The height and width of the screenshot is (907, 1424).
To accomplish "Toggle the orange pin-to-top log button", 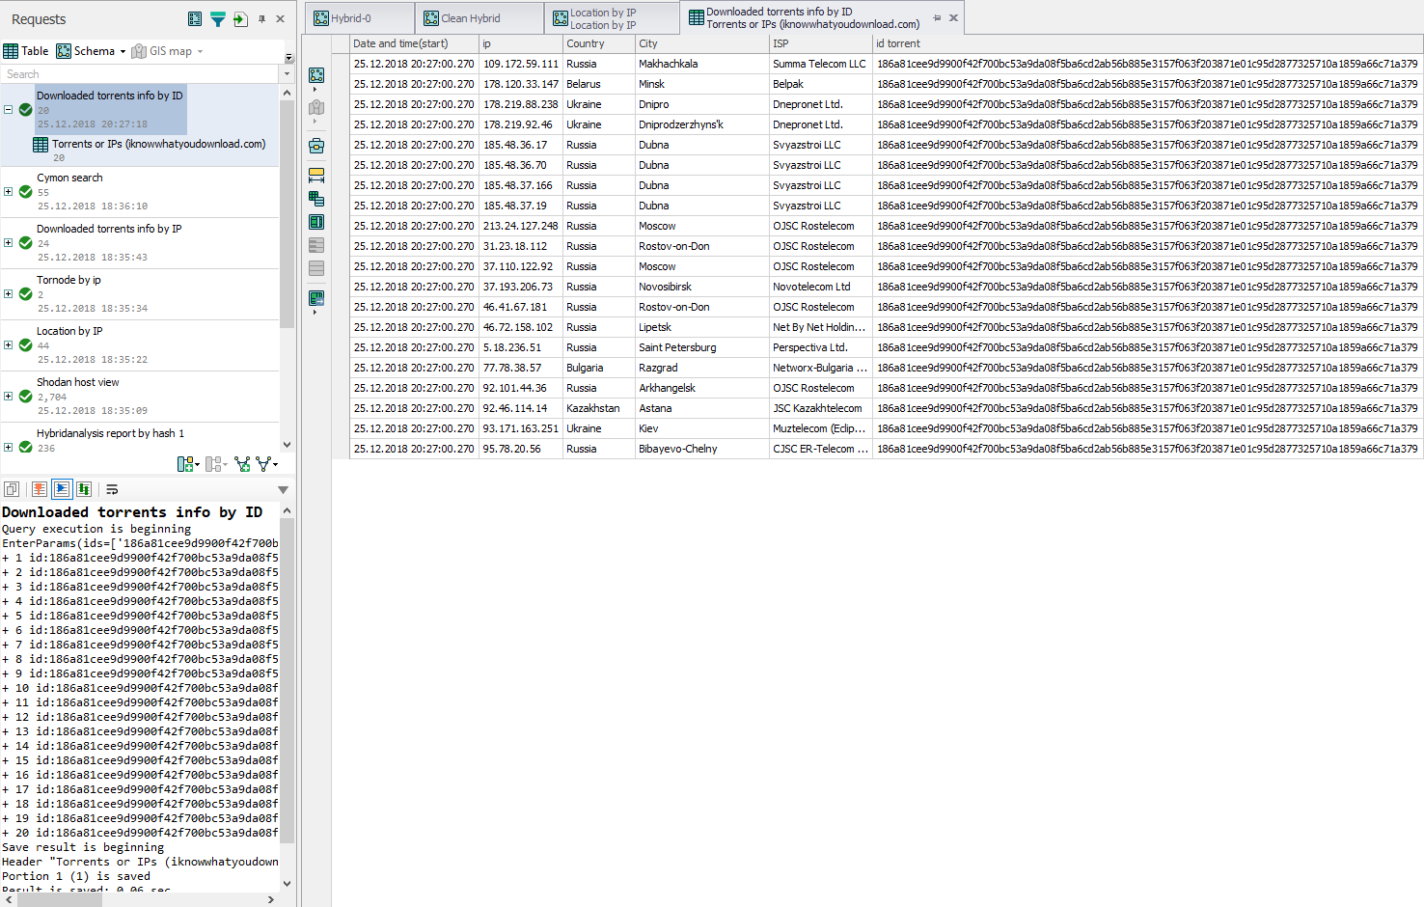I will (x=40, y=489).
